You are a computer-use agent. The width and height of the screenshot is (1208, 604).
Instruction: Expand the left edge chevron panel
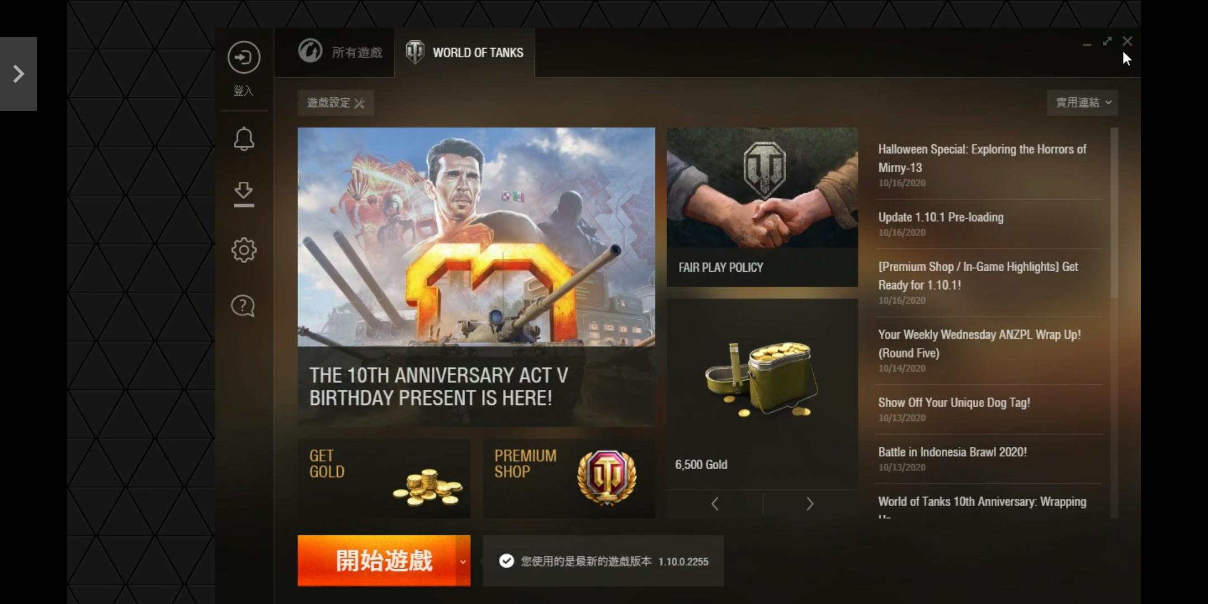coord(18,74)
